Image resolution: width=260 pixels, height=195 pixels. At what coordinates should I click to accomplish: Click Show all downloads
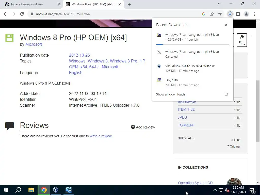tap(170, 94)
